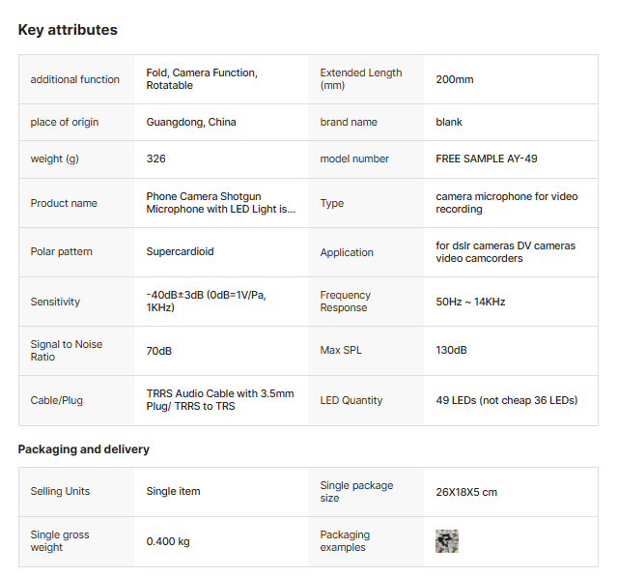The height and width of the screenshot is (577, 618).
Task: Click the Supercardioid polar pattern value
Action: click(x=180, y=251)
